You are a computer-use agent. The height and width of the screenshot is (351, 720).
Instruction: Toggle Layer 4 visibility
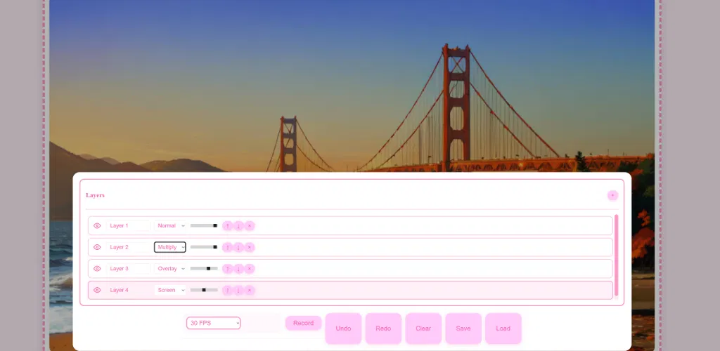97,290
